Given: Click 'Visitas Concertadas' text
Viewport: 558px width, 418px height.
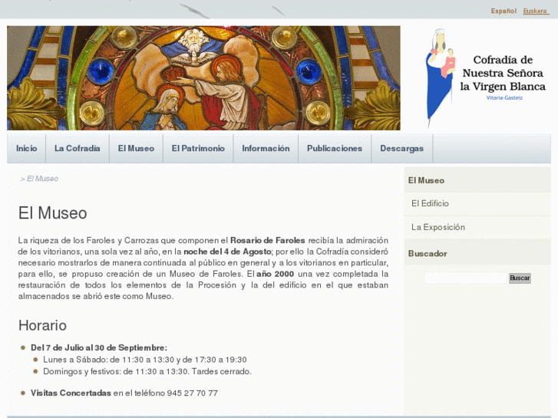Looking at the screenshot, I should [x=71, y=393].
